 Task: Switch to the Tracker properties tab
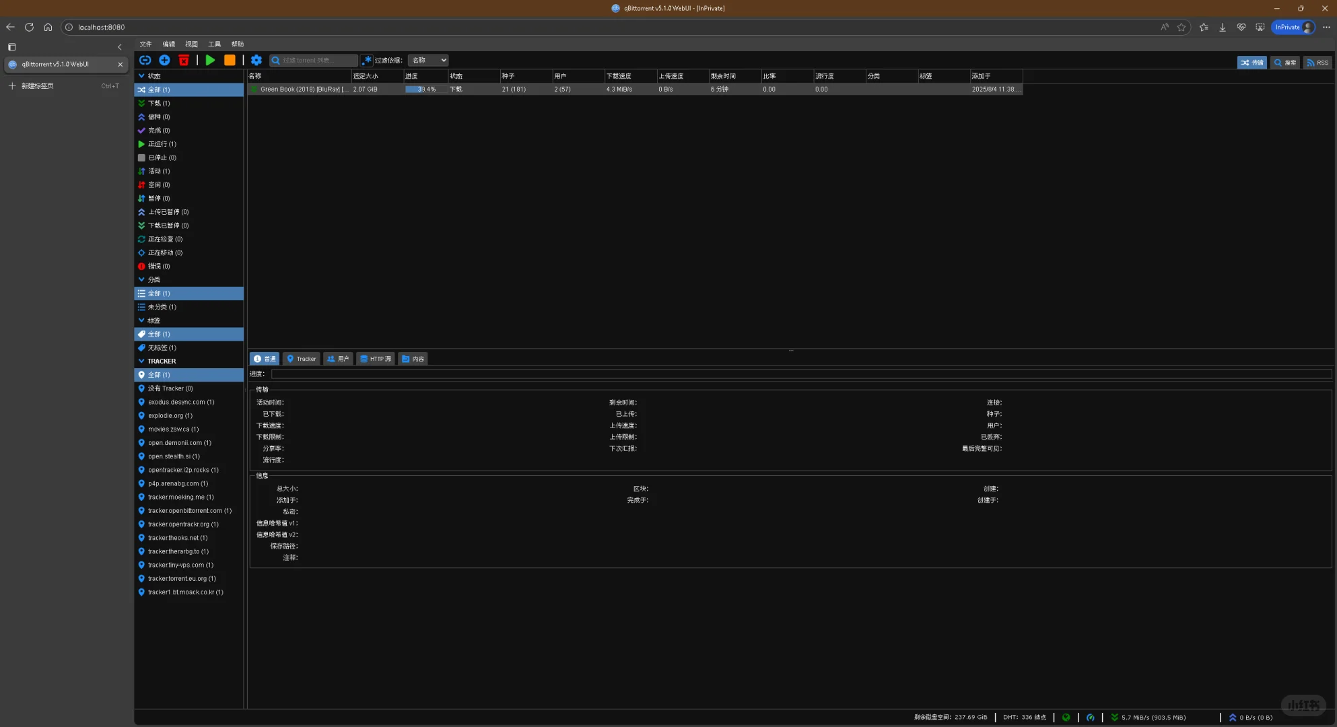301,359
